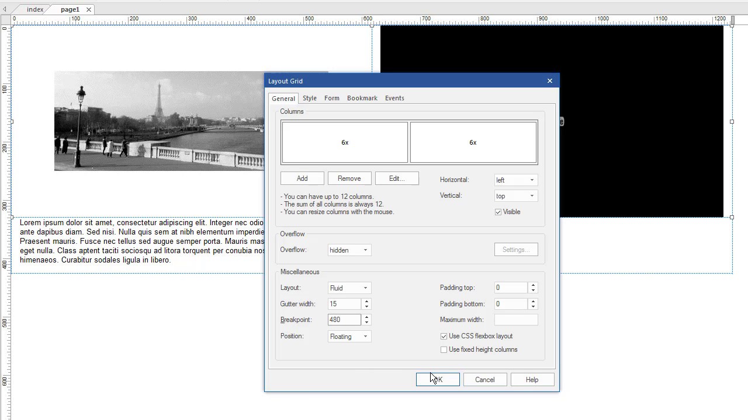Click the Padding bottom input field
Image resolution: width=748 pixels, height=420 pixels.
pyautogui.click(x=511, y=304)
